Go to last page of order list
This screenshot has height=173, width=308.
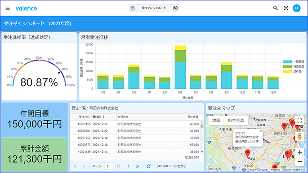coord(138,166)
